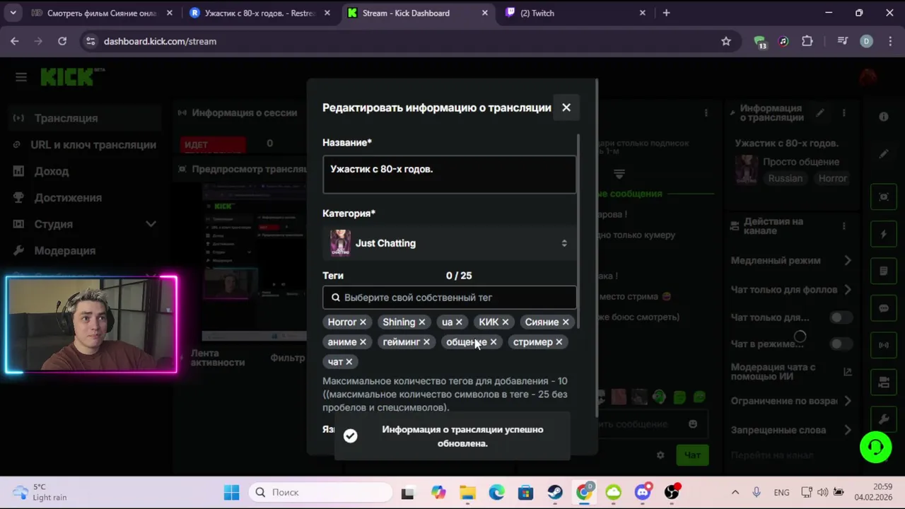This screenshot has height=509, width=905.
Task: Open the Доход section
Action: click(x=86, y=171)
